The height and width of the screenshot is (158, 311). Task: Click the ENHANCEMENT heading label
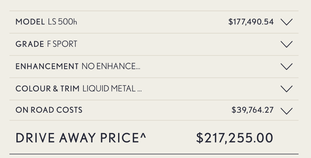(47, 66)
